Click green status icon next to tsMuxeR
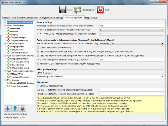Screen dimensions: 168x126 (8, 32)
